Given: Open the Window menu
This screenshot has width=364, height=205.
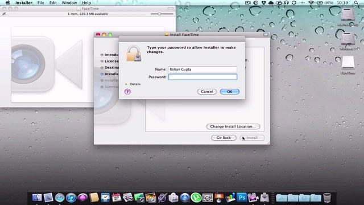Looking at the screenshot, I should point(69,3).
